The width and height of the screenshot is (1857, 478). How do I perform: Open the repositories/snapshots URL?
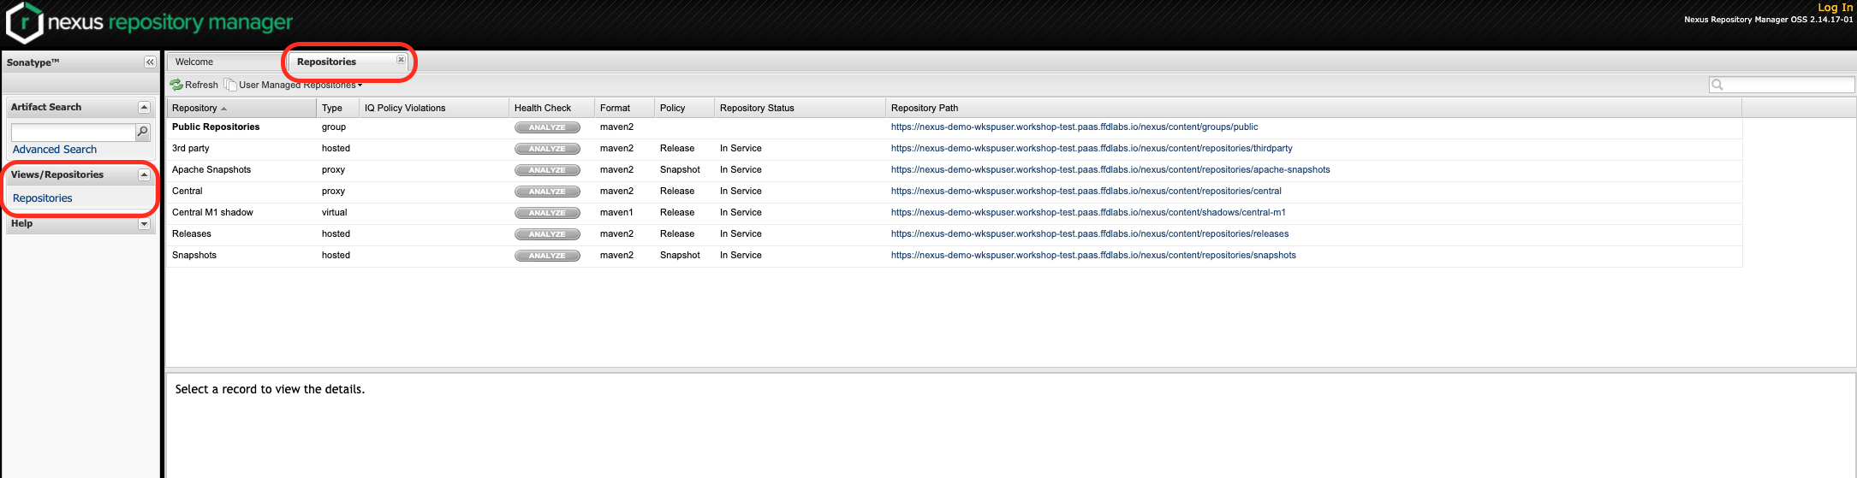(1093, 255)
